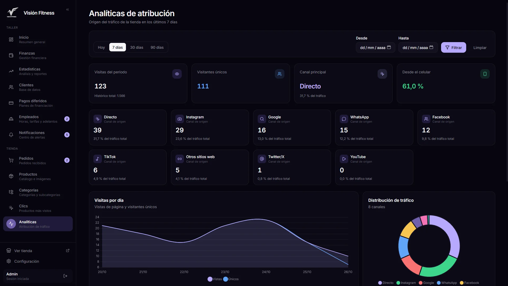Toggle Directo in donut legend

pos(386,283)
